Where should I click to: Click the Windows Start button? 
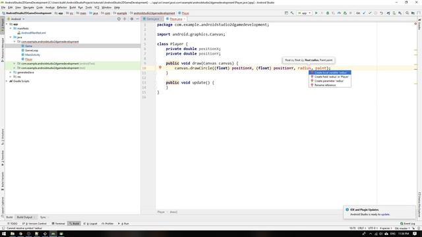click(x=4, y=234)
